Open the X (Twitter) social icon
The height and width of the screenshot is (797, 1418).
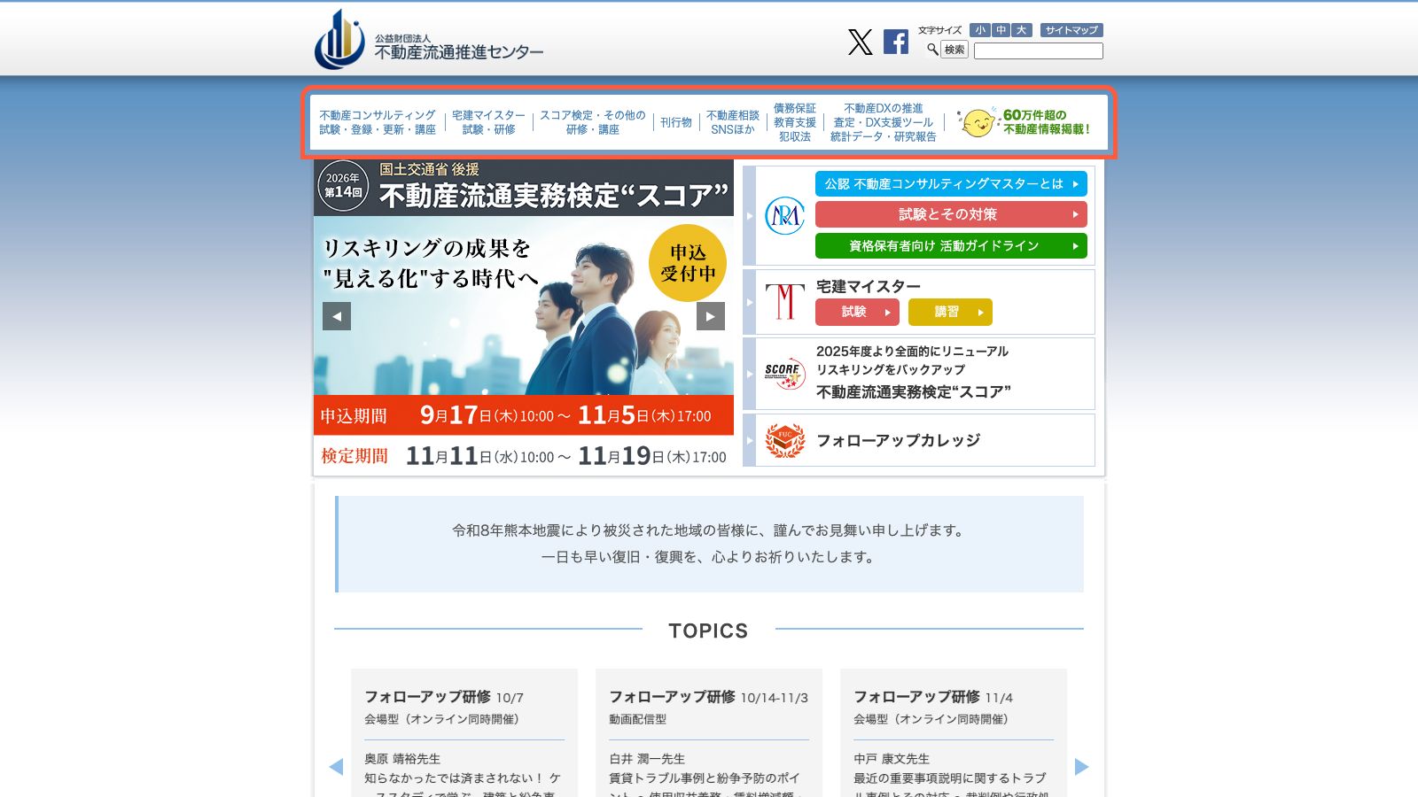(860, 42)
